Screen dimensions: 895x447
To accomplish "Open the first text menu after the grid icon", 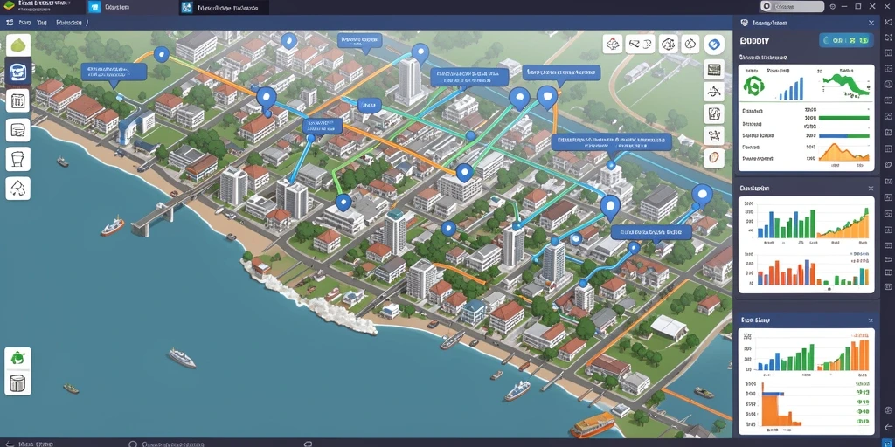I will (x=24, y=23).
